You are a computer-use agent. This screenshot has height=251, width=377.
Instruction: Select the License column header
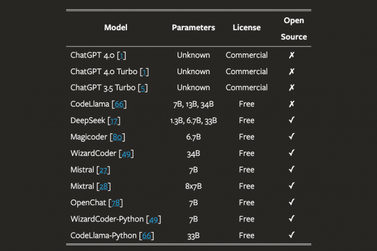(x=246, y=28)
